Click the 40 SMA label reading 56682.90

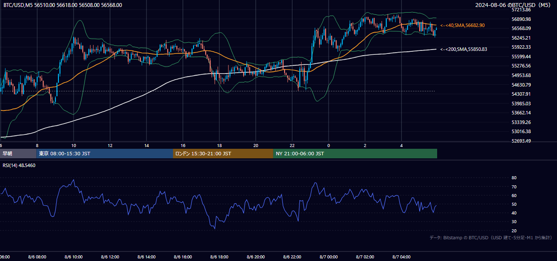click(x=462, y=26)
